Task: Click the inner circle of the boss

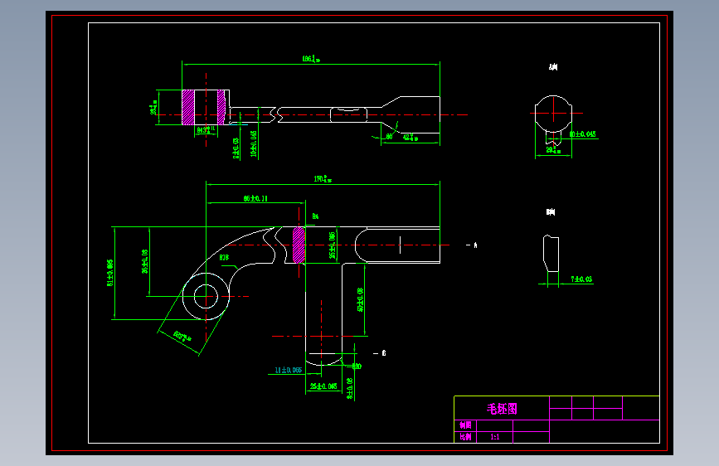Action: coord(206,296)
